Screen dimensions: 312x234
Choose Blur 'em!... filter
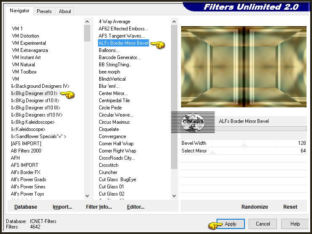(109, 86)
